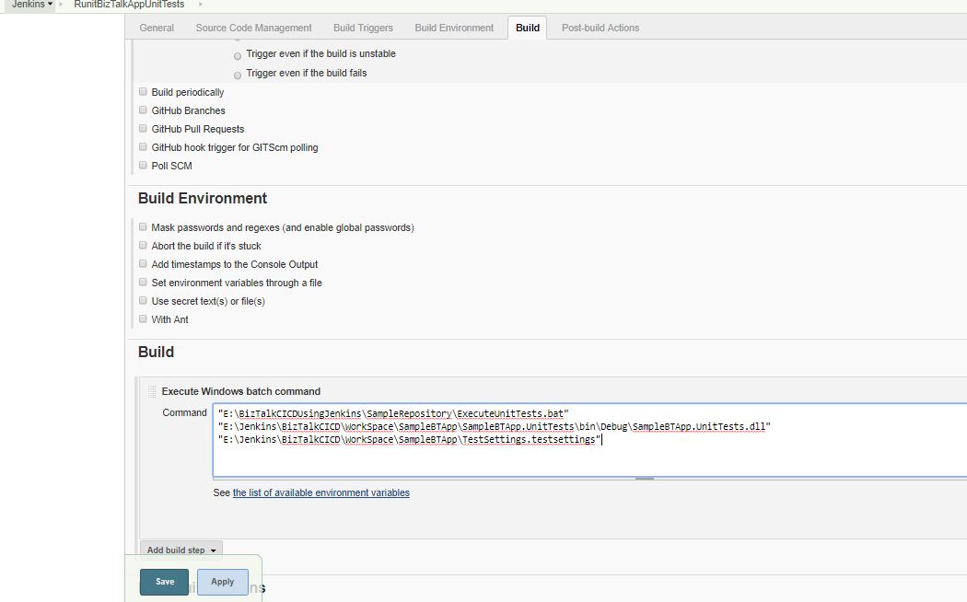Open the Build Triggers tab
The image size is (967, 602).
pos(363,28)
